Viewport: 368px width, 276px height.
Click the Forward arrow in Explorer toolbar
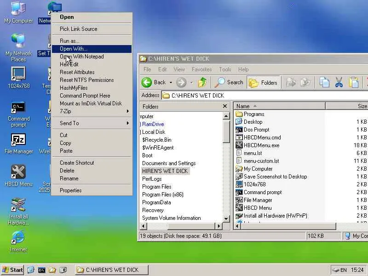pyautogui.click(x=181, y=82)
